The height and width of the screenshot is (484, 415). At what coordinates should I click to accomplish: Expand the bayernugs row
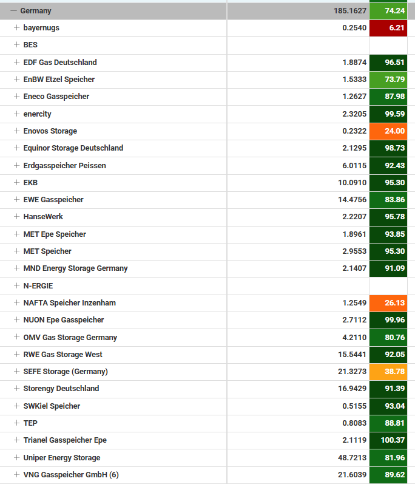coord(17,28)
